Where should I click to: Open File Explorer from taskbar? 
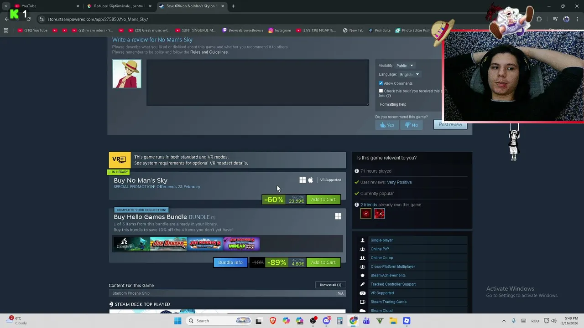(393, 321)
